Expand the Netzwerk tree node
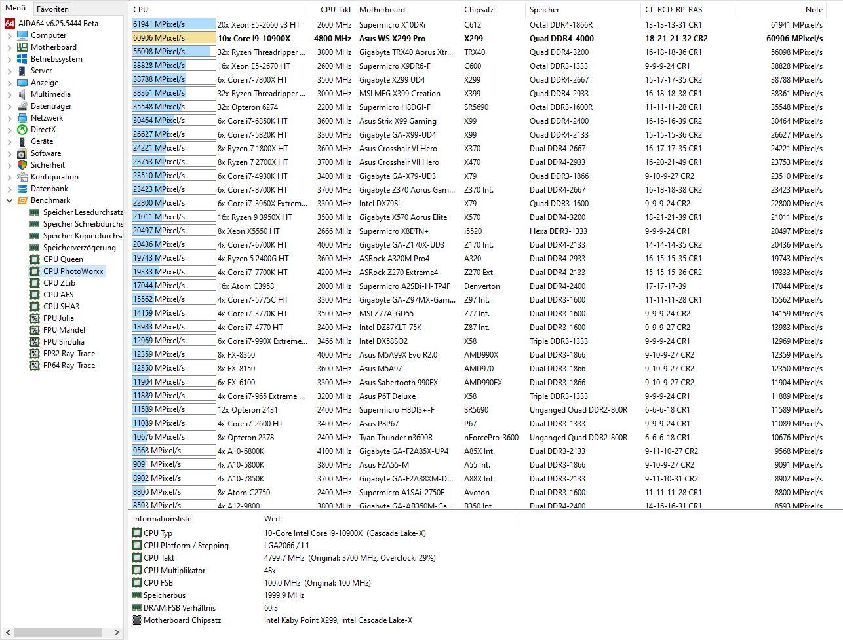Viewport: 843px width, 640px height. coord(9,118)
